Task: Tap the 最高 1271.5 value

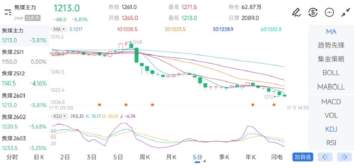Action: click(x=189, y=7)
